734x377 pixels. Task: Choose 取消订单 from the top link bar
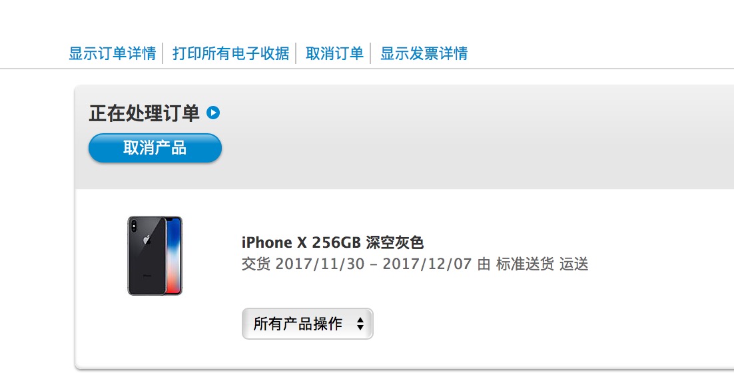coord(335,53)
